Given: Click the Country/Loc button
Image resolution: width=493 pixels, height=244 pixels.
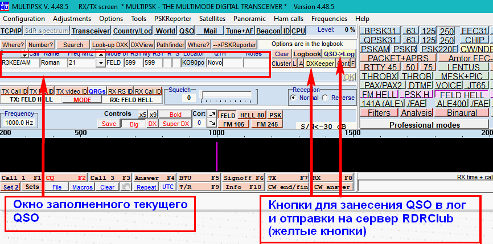Looking at the screenshot, I should pos(133,31).
